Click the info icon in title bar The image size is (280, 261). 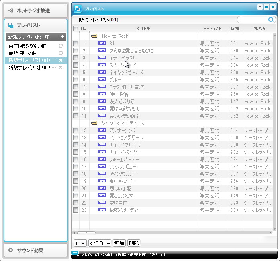coord(260,7)
